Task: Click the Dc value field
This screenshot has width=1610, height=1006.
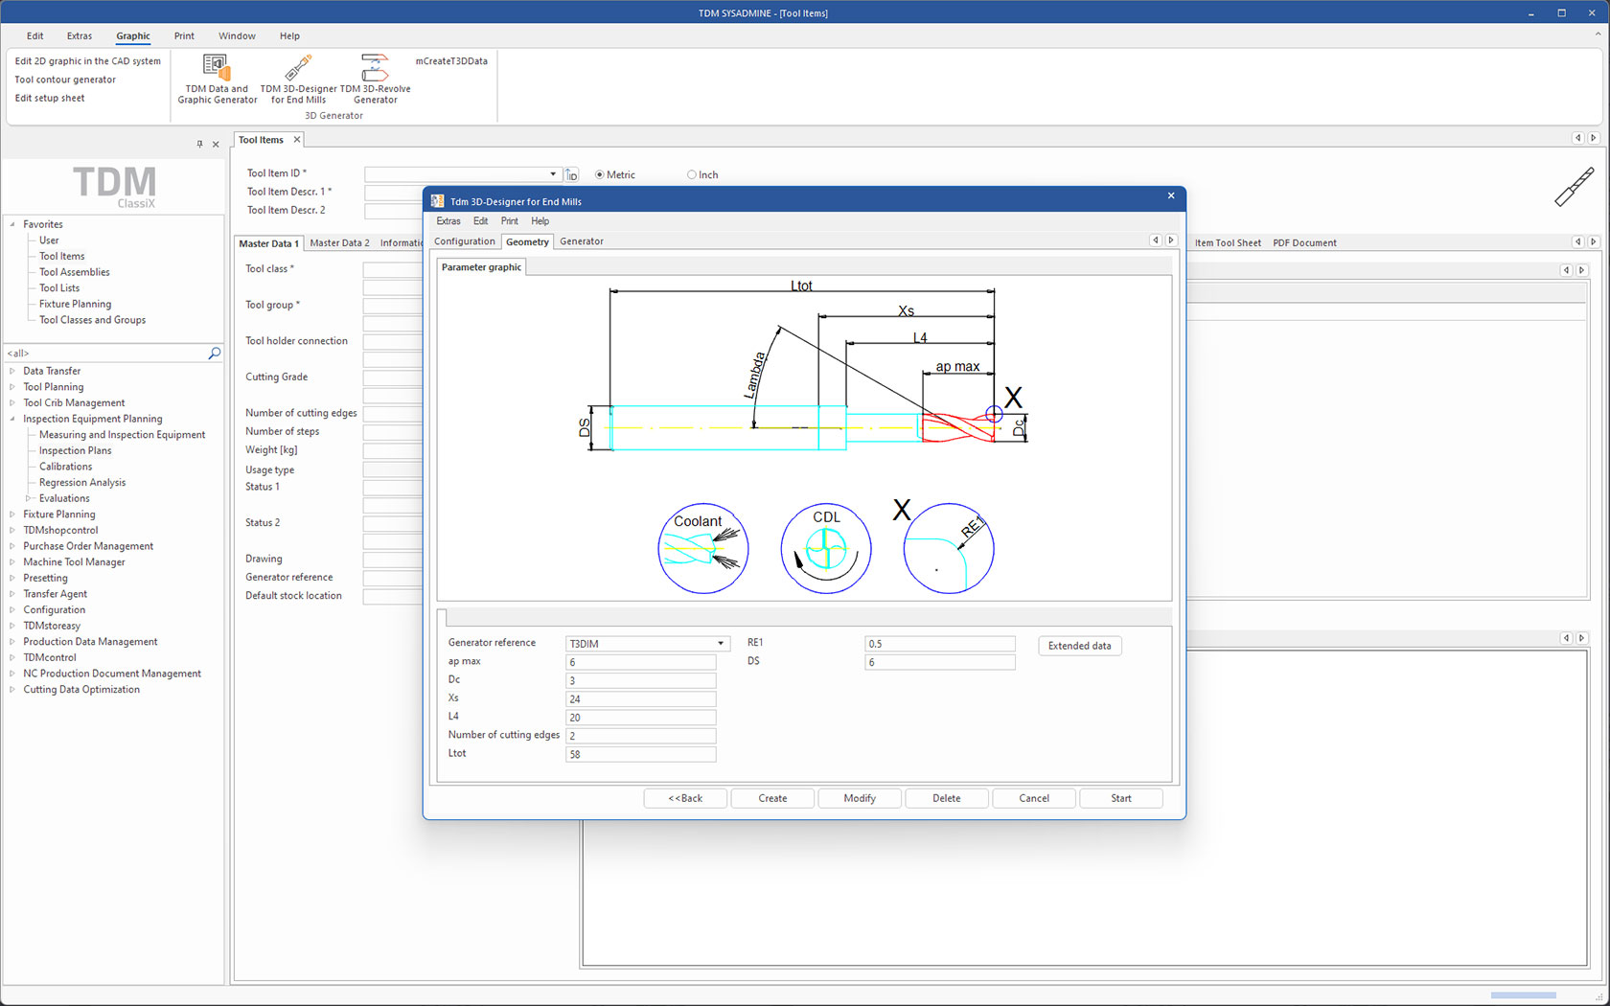Action: pyautogui.click(x=641, y=680)
